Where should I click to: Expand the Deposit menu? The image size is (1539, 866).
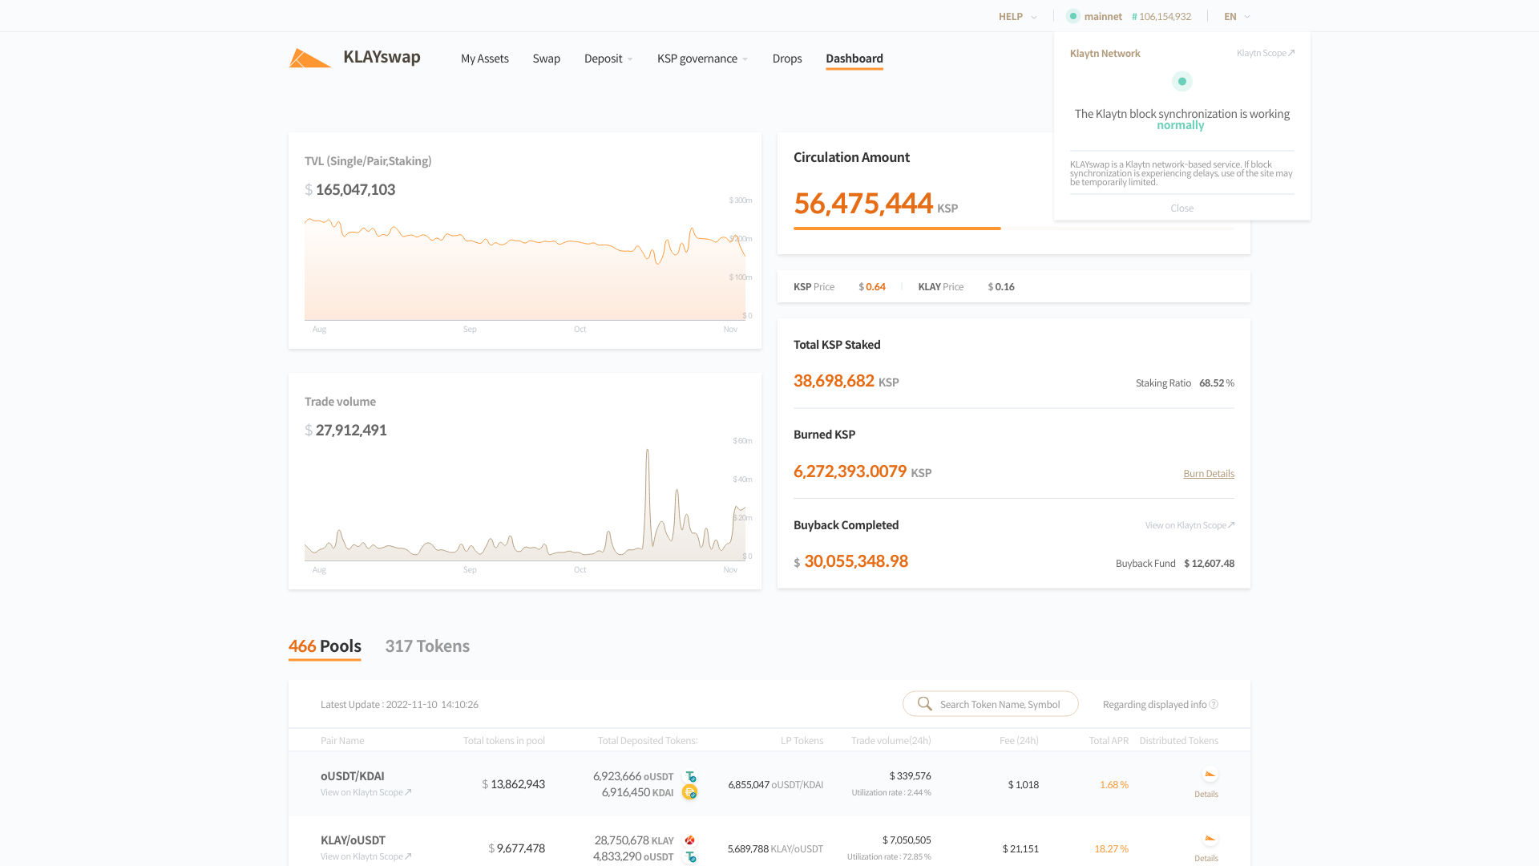pos(608,59)
